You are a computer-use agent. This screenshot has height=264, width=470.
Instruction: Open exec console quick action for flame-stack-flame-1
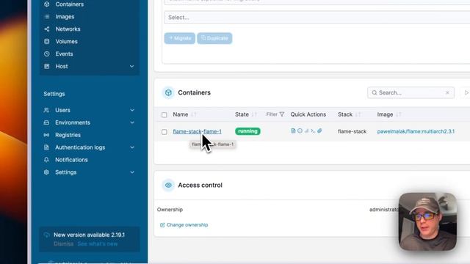pyautogui.click(x=313, y=131)
